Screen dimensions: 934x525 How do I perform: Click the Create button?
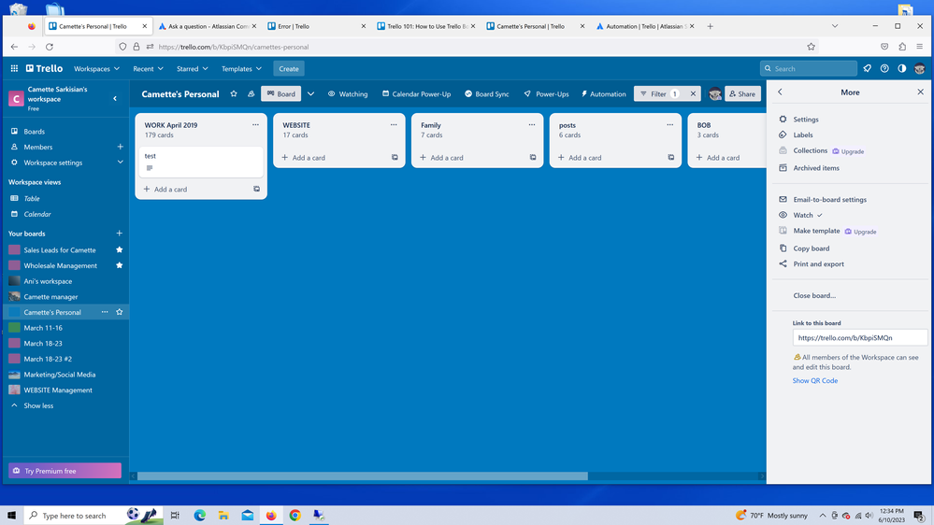pyautogui.click(x=289, y=68)
